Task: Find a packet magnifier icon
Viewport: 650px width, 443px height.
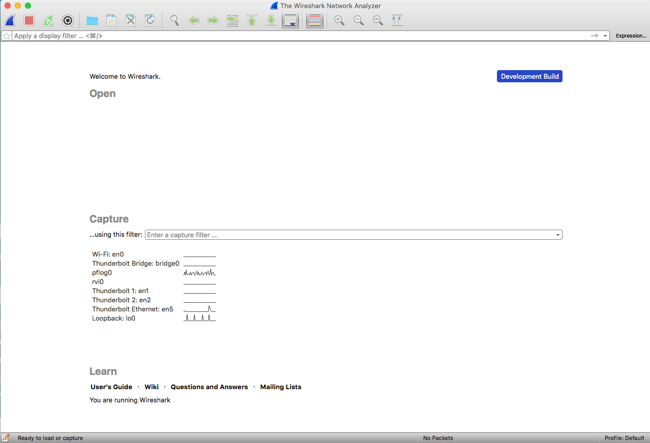Action: (x=174, y=20)
